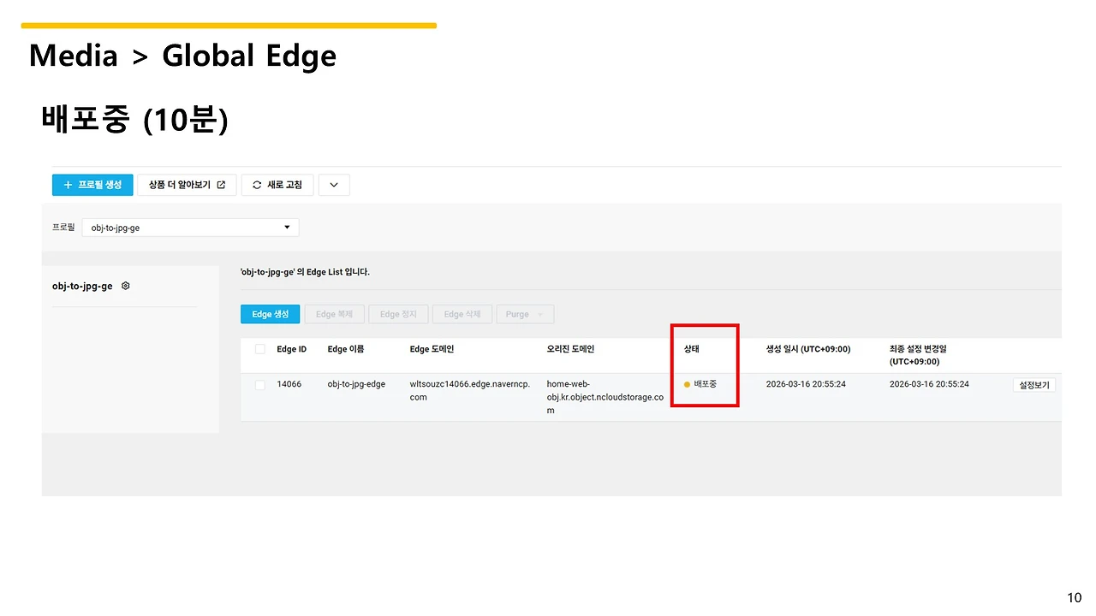Select obj-to-jpg-ge profile in left panel
This screenshot has width=1096, height=616.
click(x=82, y=286)
